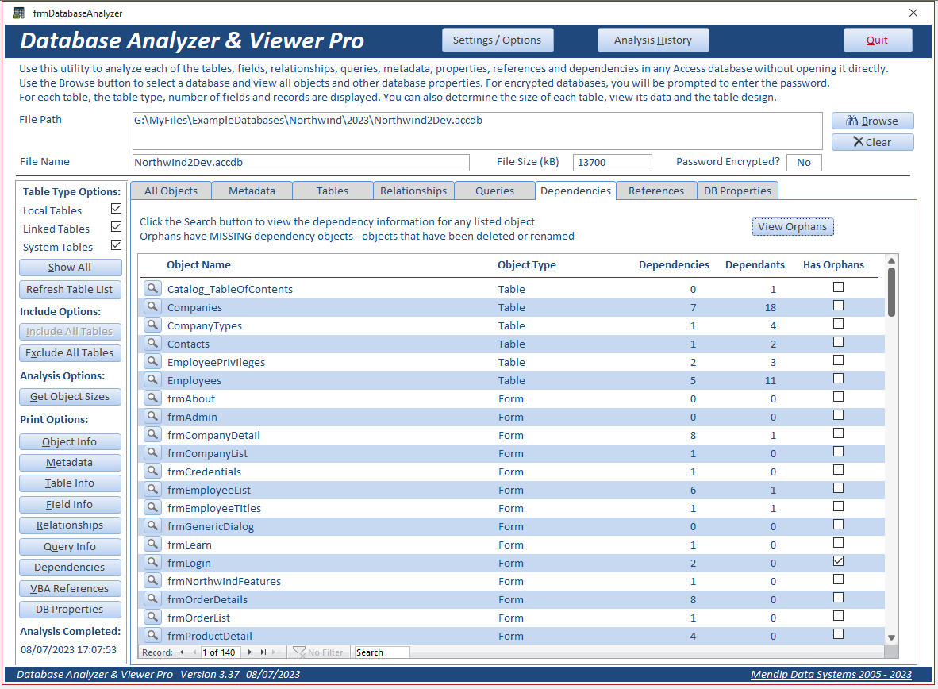Search dependencies of frmCredentials
This screenshot has height=689, width=938.
152,471
